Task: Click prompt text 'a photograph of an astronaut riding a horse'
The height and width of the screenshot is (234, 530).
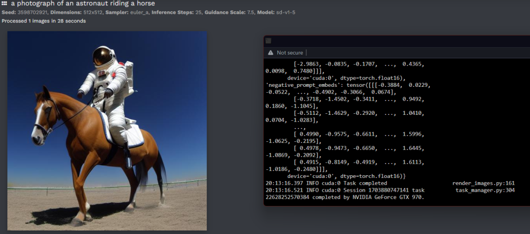Action: [83, 4]
